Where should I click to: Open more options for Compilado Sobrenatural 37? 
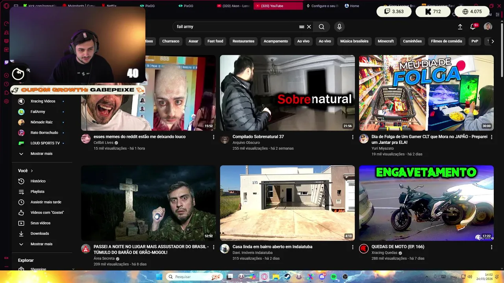point(353,137)
